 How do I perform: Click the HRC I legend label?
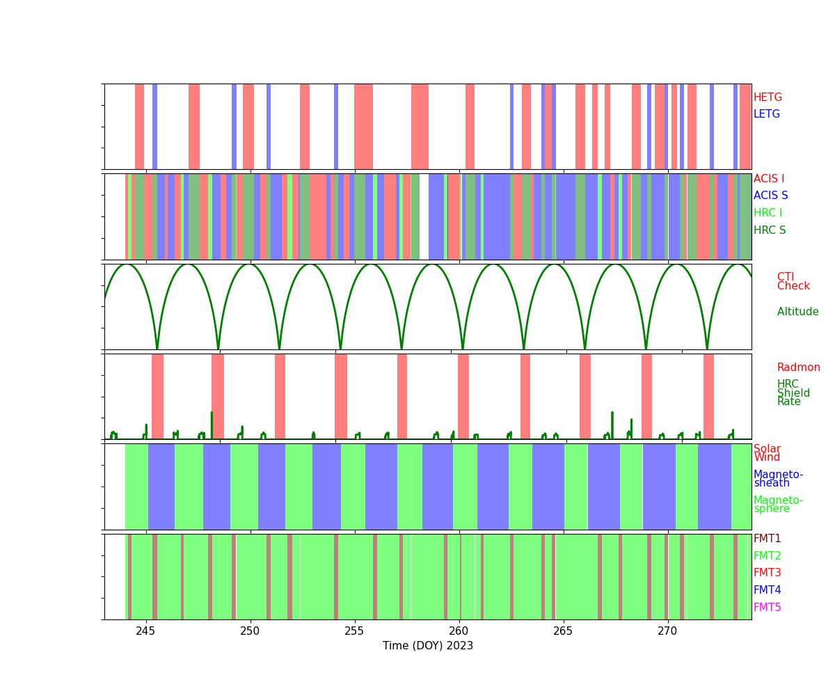pos(768,213)
